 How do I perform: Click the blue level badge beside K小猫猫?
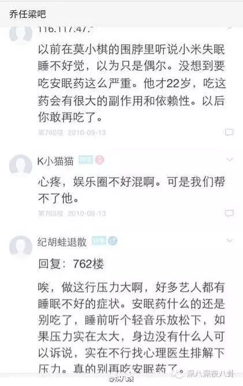(x=85, y=160)
